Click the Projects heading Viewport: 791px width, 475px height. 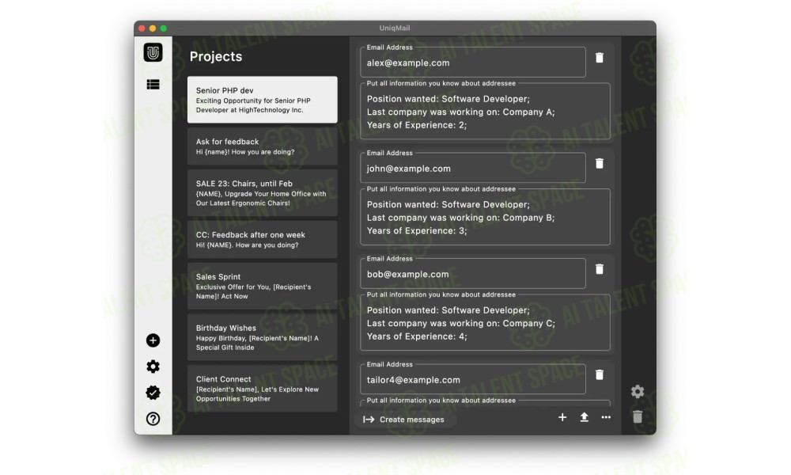(216, 56)
